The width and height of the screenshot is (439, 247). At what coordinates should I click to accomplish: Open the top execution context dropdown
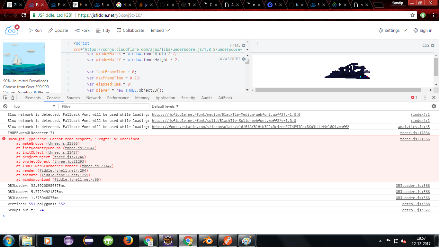34,106
